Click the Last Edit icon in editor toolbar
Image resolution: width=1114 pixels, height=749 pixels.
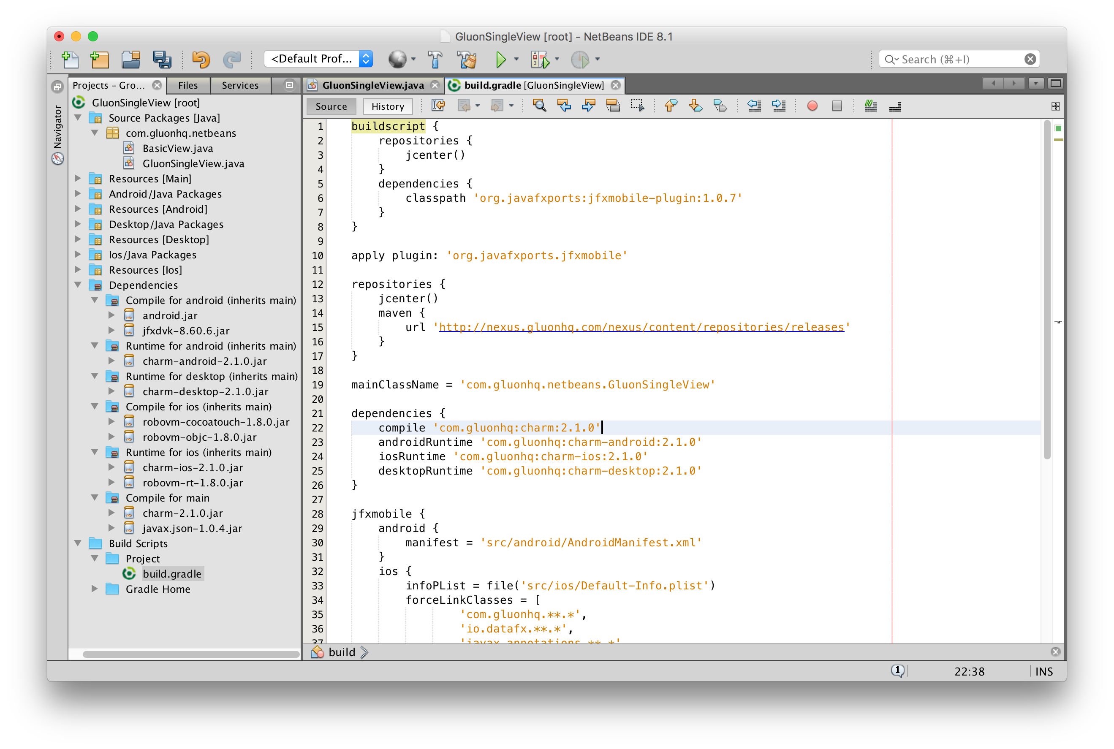[438, 106]
